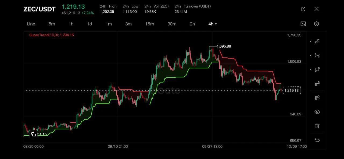Click the refresh chart icon
Image resolution: width=344 pixels, height=159 pixels.
[303, 9]
